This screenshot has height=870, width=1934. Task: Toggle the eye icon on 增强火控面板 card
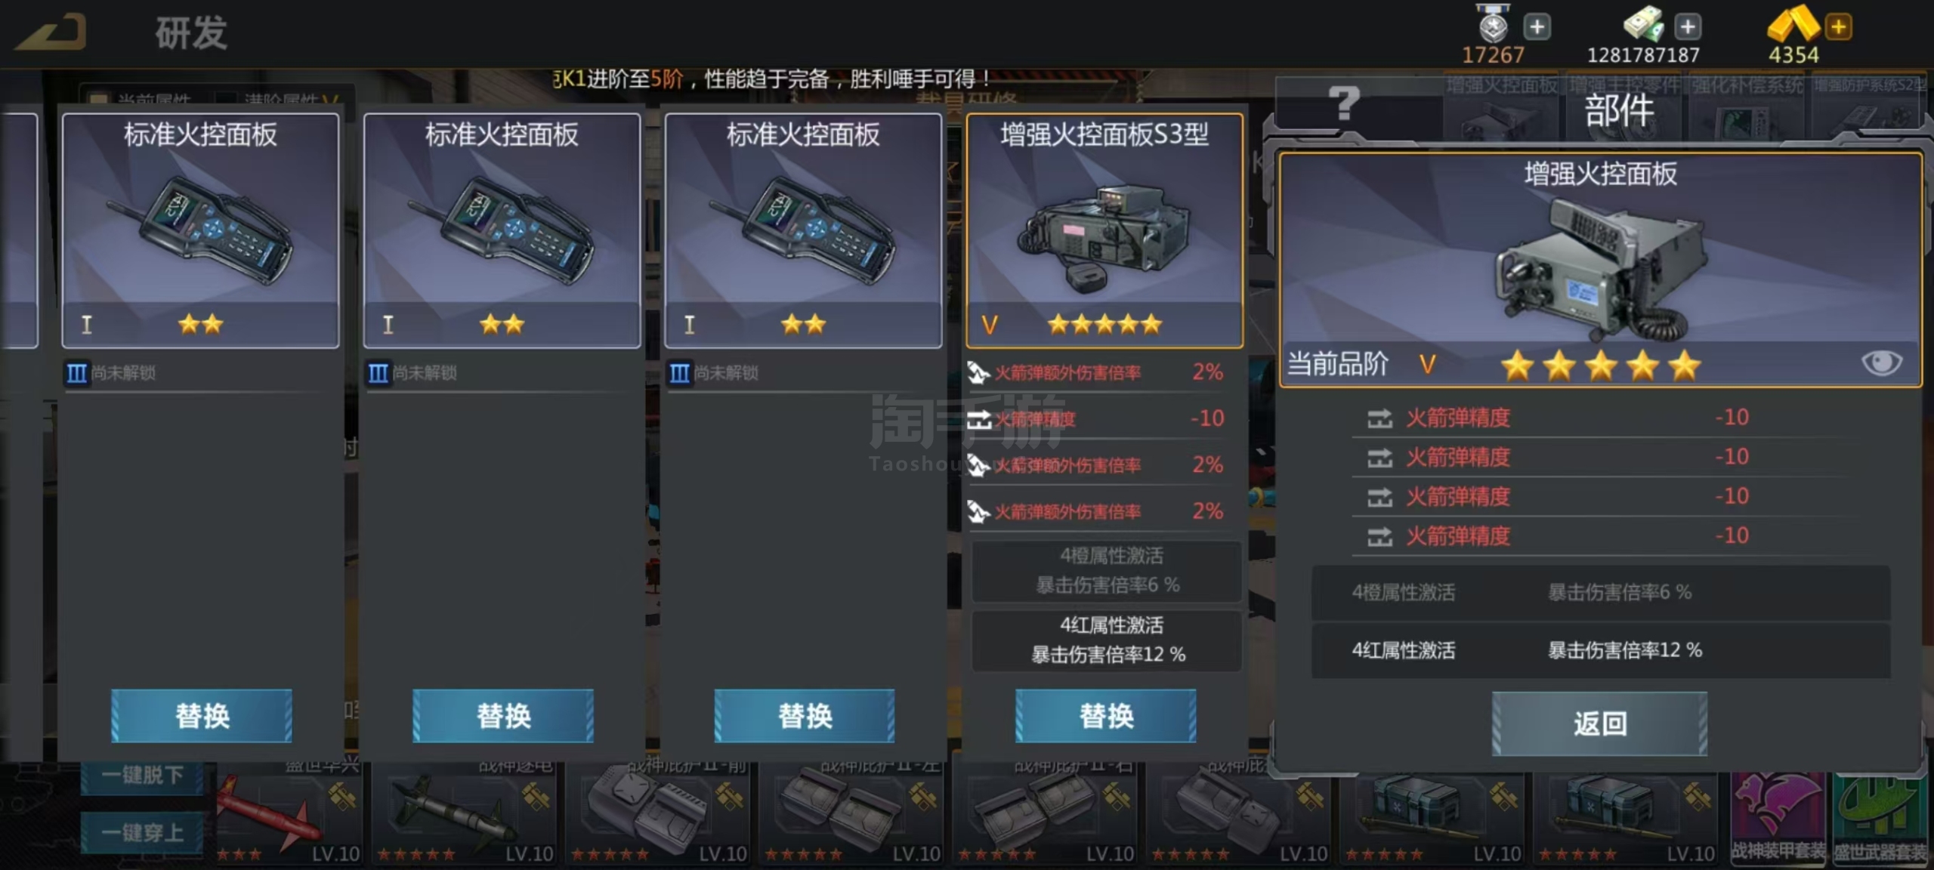tap(1881, 362)
